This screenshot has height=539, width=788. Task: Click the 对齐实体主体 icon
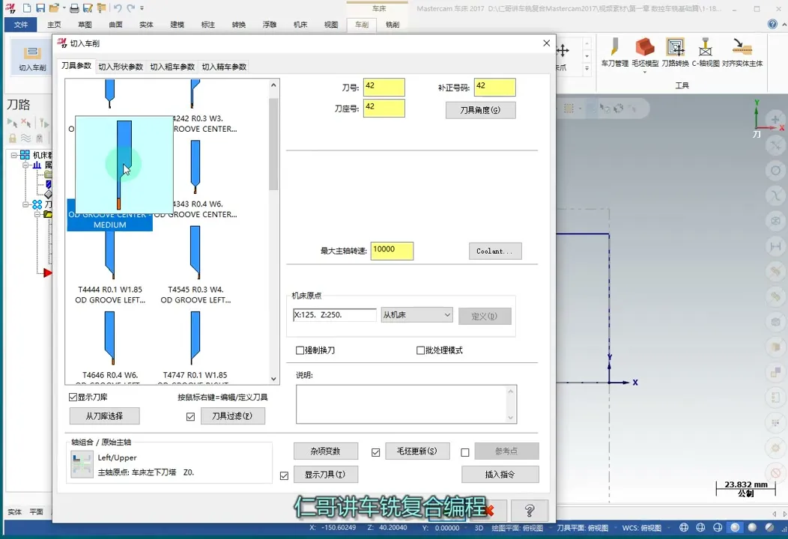[742, 49]
